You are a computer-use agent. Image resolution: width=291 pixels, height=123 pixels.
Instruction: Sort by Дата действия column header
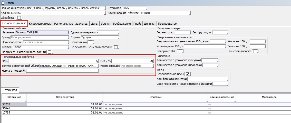coord(65,97)
